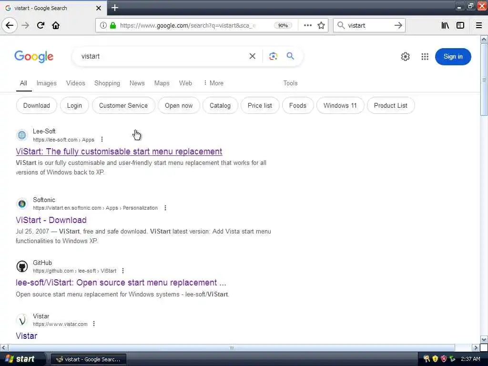Switch to the Images tab

[46, 83]
